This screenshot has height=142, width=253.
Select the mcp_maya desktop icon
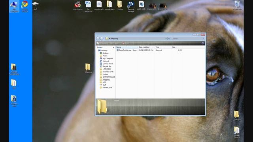pyautogui.click(x=78, y=6)
